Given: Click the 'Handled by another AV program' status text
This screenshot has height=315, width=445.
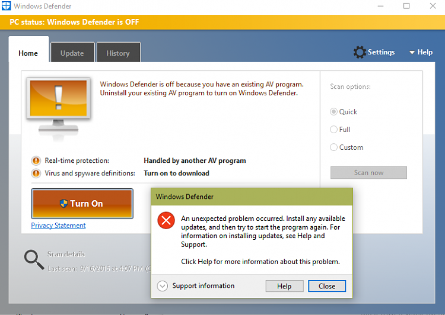Looking at the screenshot, I should pyautogui.click(x=195, y=160).
